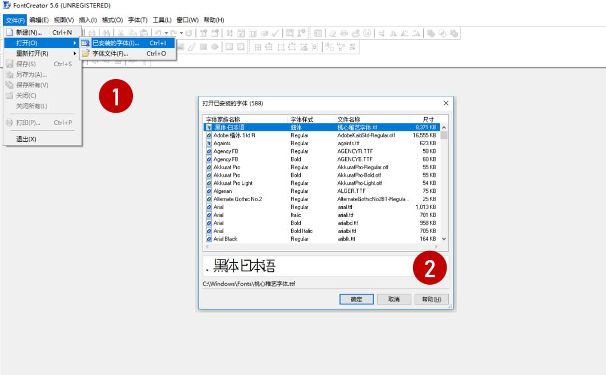The height and width of the screenshot is (375, 606).
Task: Select AGENCYB.TTF in the file name column
Action: 355,159
